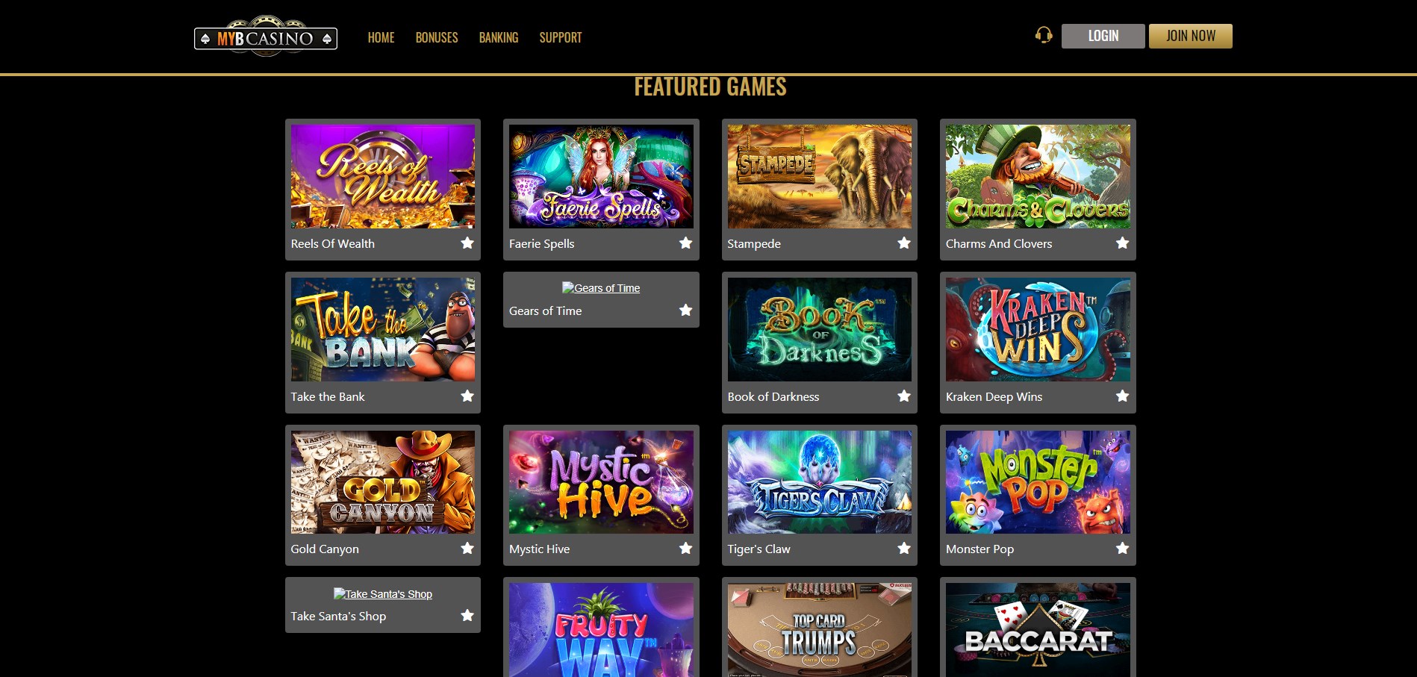
Task: Star the Gold Canyon game card
Action: (467, 548)
